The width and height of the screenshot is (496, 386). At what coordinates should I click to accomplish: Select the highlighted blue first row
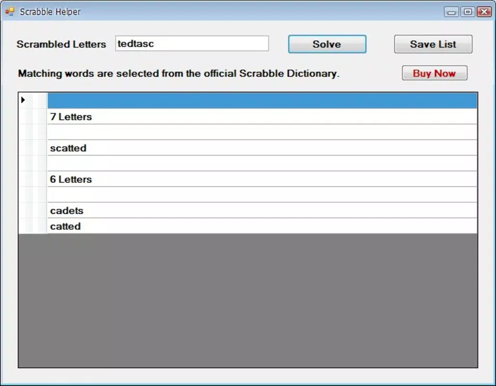tap(262, 100)
